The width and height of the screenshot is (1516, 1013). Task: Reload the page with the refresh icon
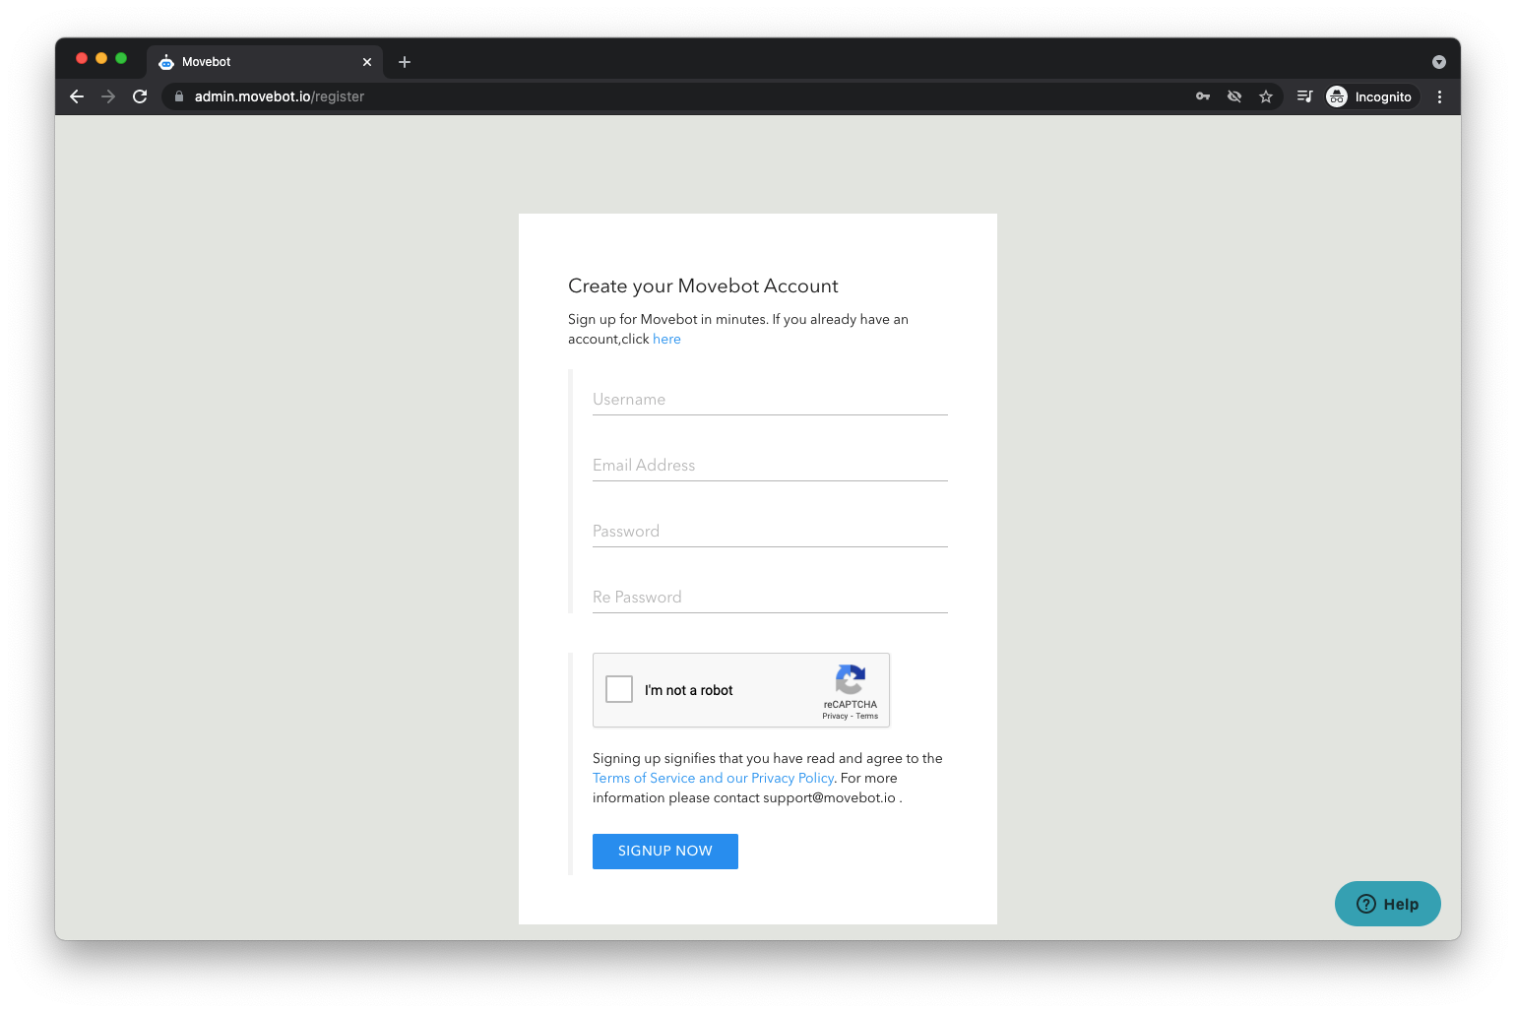(140, 96)
